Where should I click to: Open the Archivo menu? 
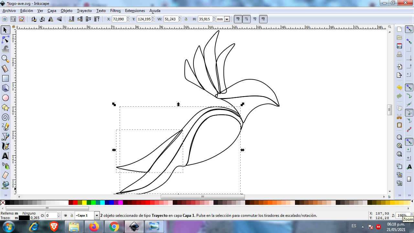coord(9,11)
